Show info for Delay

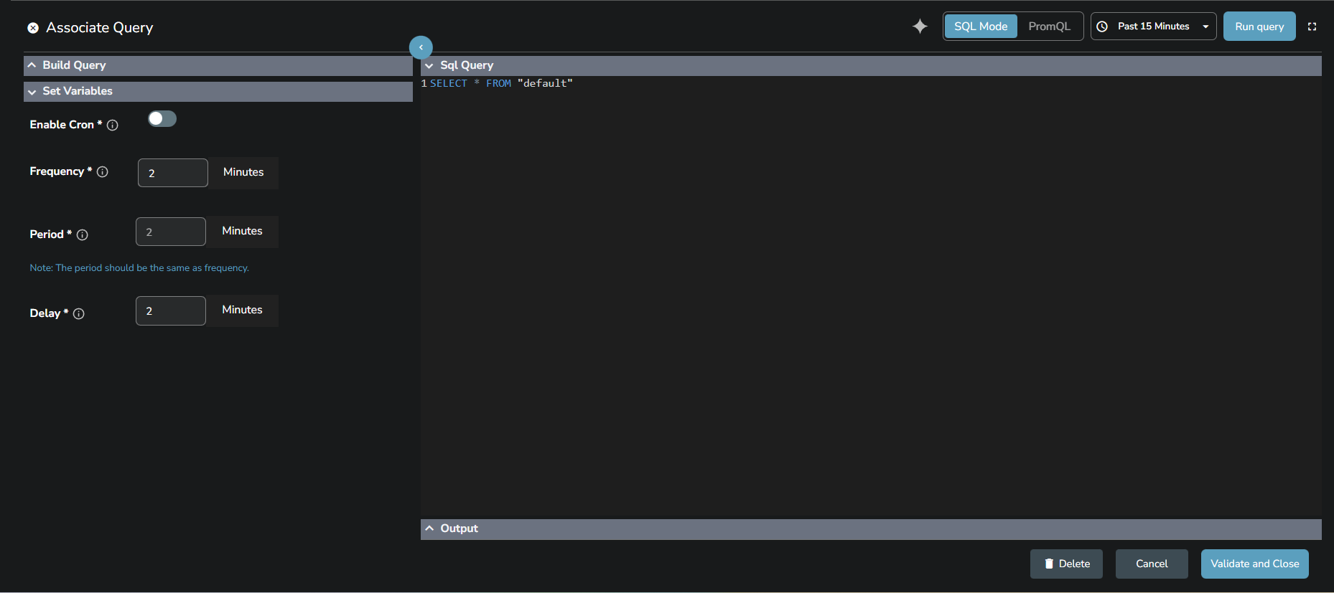click(x=79, y=314)
